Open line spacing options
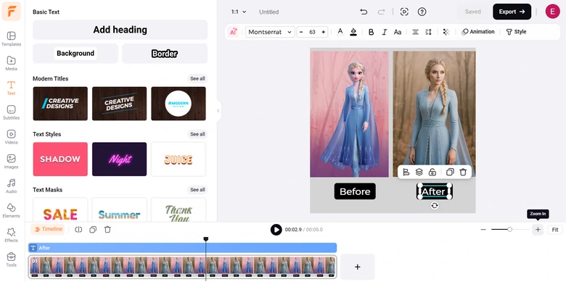 (428, 32)
